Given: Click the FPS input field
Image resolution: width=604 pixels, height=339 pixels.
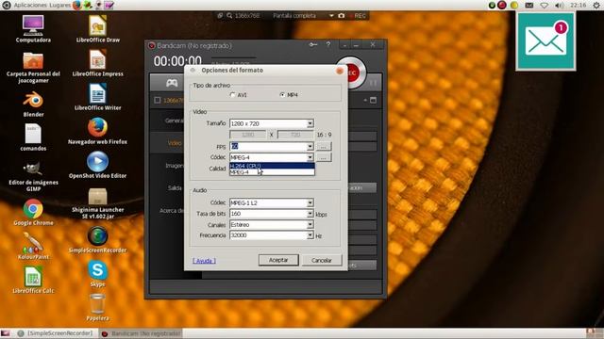Looking at the screenshot, I should 268,146.
